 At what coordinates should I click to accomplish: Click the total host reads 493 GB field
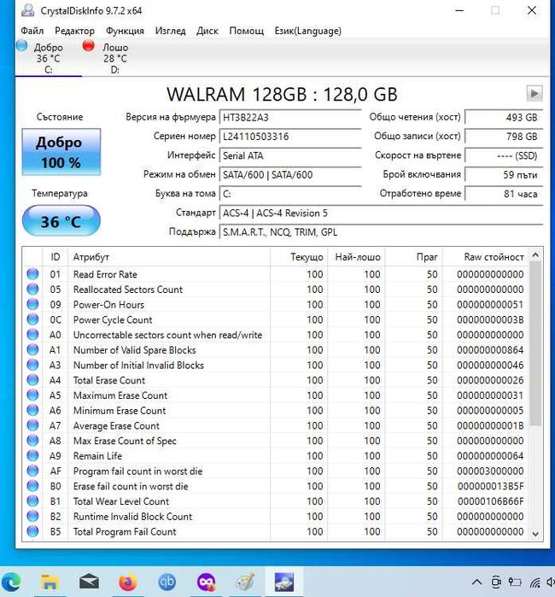point(504,117)
